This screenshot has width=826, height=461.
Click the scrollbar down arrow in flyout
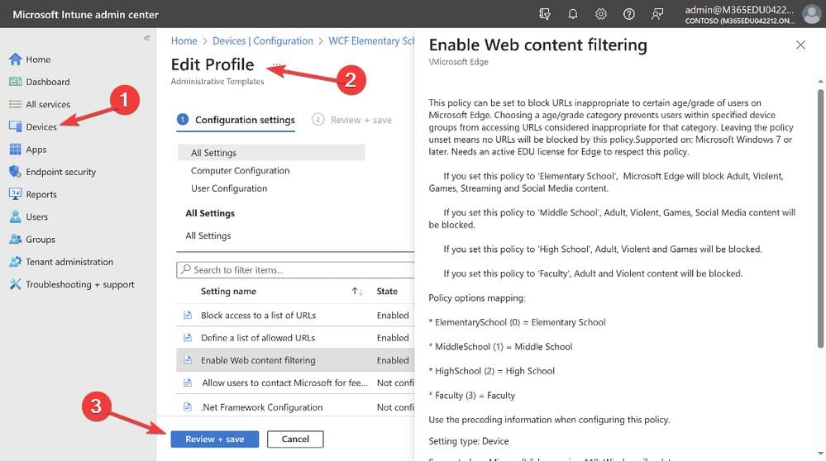tap(820, 453)
